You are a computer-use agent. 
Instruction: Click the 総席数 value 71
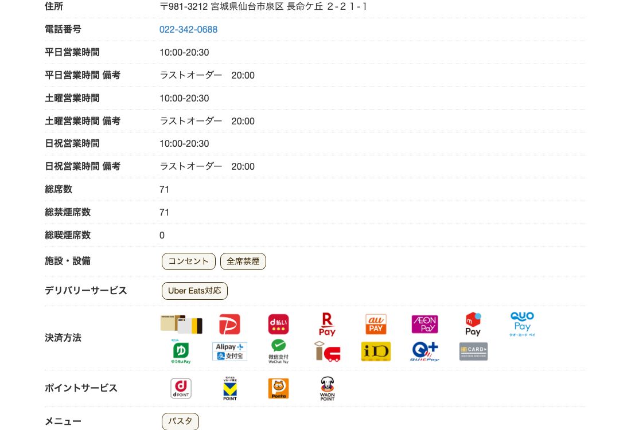click(164, 189)
